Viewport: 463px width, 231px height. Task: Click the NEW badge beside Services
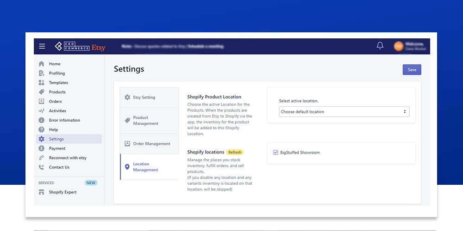91,182
